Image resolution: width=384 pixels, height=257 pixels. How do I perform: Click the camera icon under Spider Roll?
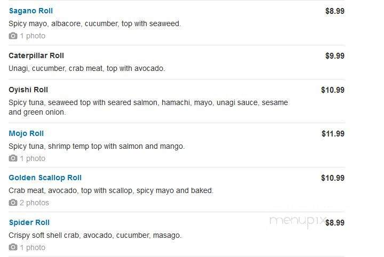[x=13, y=247]
